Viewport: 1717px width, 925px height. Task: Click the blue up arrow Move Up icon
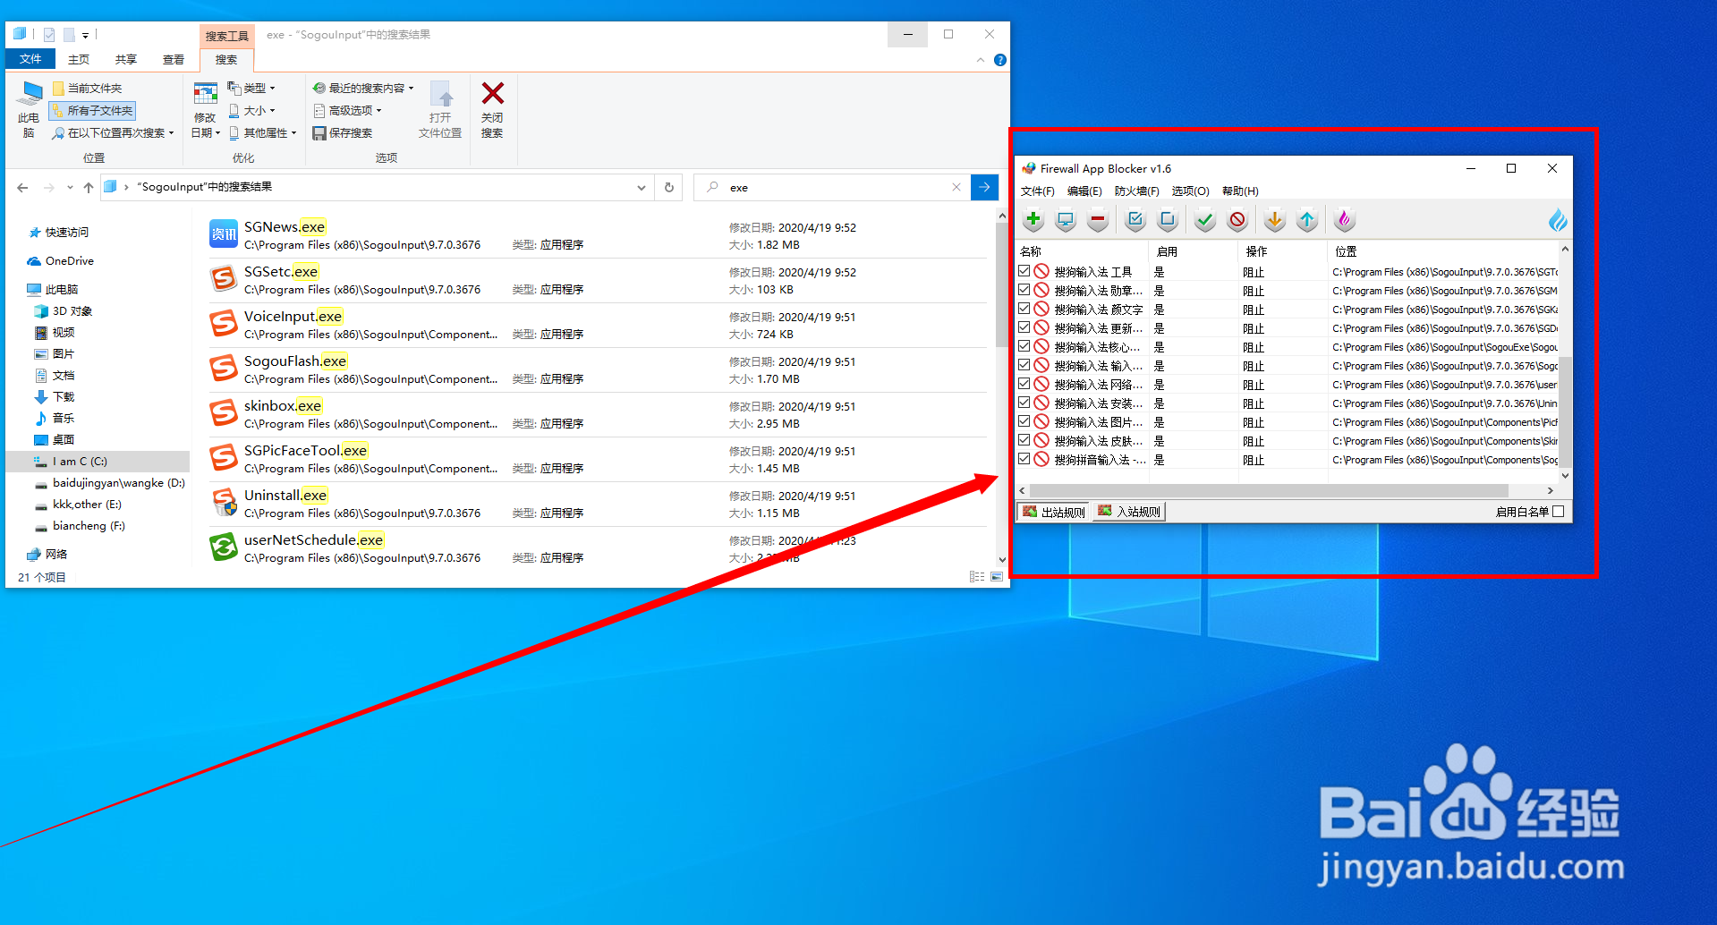click(x=1307, y=219)
